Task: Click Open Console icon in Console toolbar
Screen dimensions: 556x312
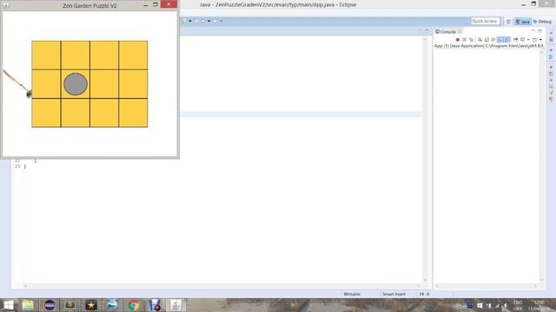Action: pyautogui.click(x=534, y=40)
